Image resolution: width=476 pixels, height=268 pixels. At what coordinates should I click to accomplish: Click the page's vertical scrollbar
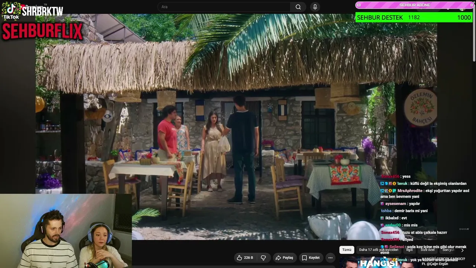tap(474, 32)
